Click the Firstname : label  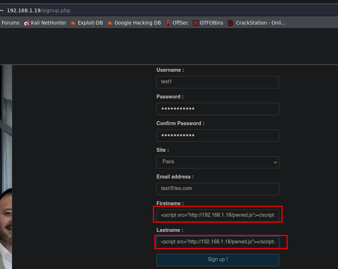pos(170,203)
